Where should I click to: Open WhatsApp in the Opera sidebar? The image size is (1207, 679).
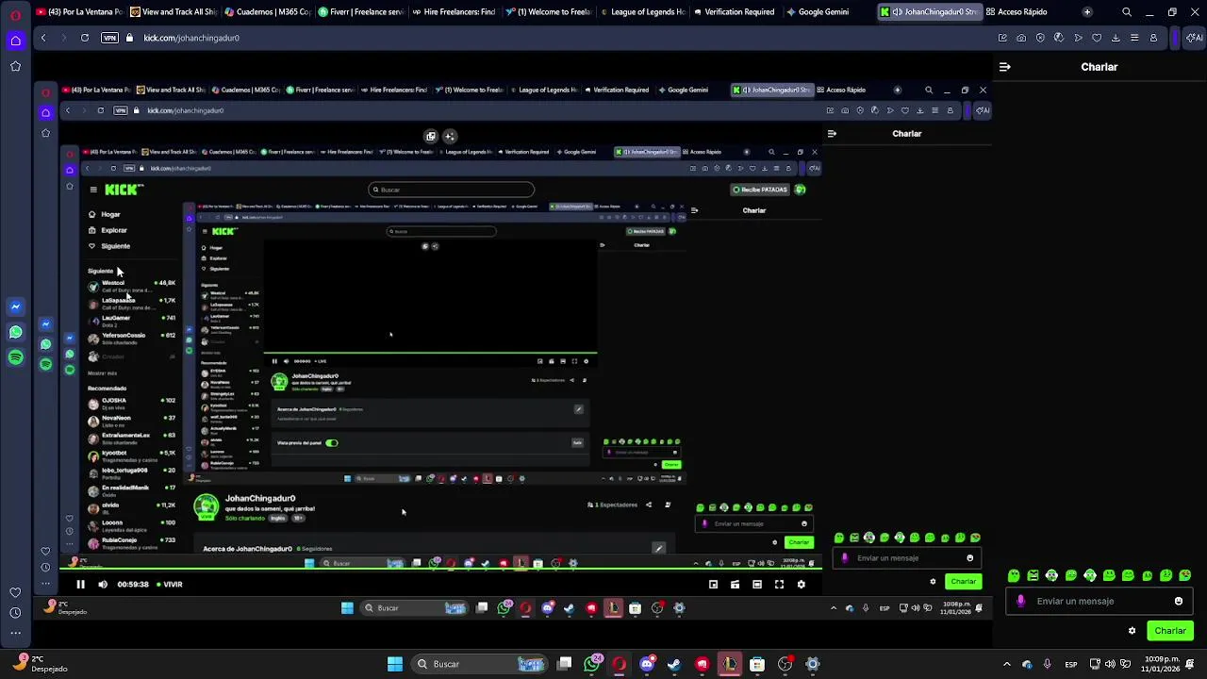point(15,332)
